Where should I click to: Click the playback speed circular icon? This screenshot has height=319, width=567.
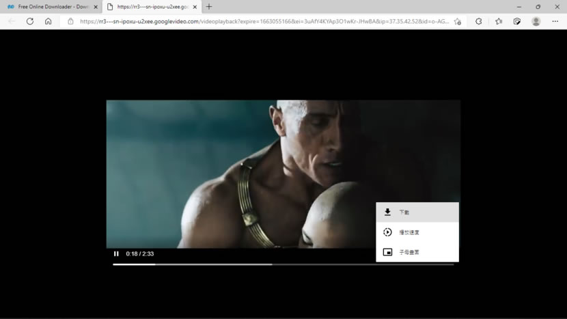(387, 232)
